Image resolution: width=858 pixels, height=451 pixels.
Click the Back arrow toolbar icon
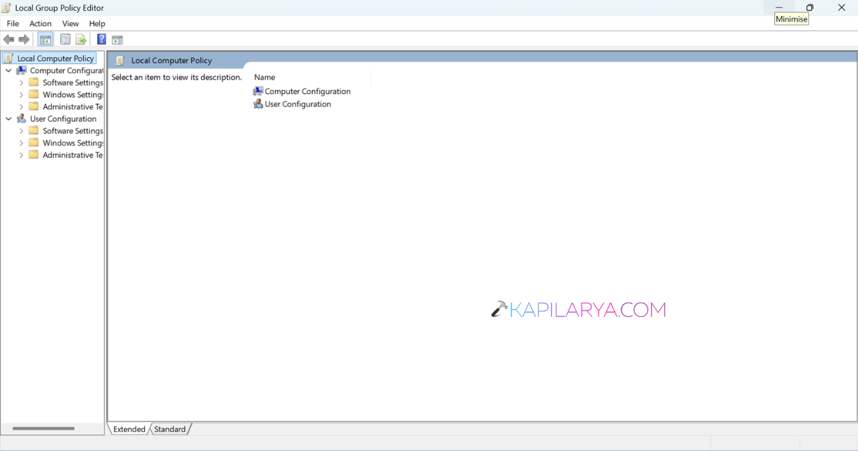tap(9, 40)
